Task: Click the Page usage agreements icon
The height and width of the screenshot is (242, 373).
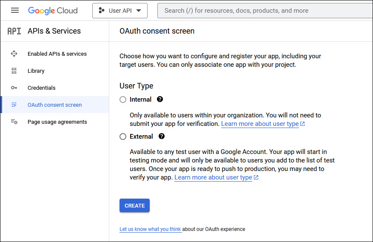Action: (14, 122)
